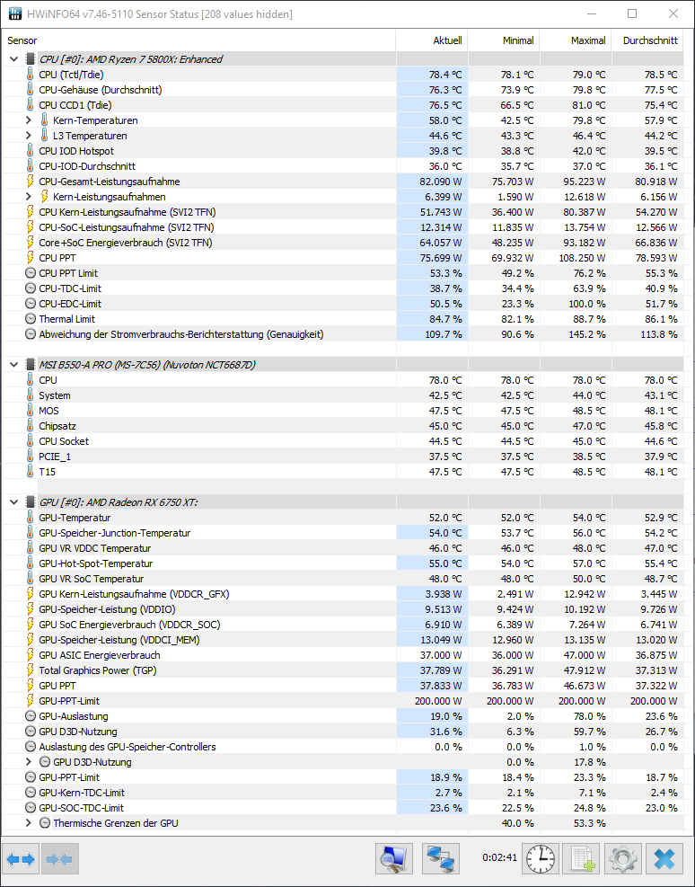The width and height of the screenshot is (695, 887).
Task: Select the CPU-EDC-Limit row
Action: [342, 303]
